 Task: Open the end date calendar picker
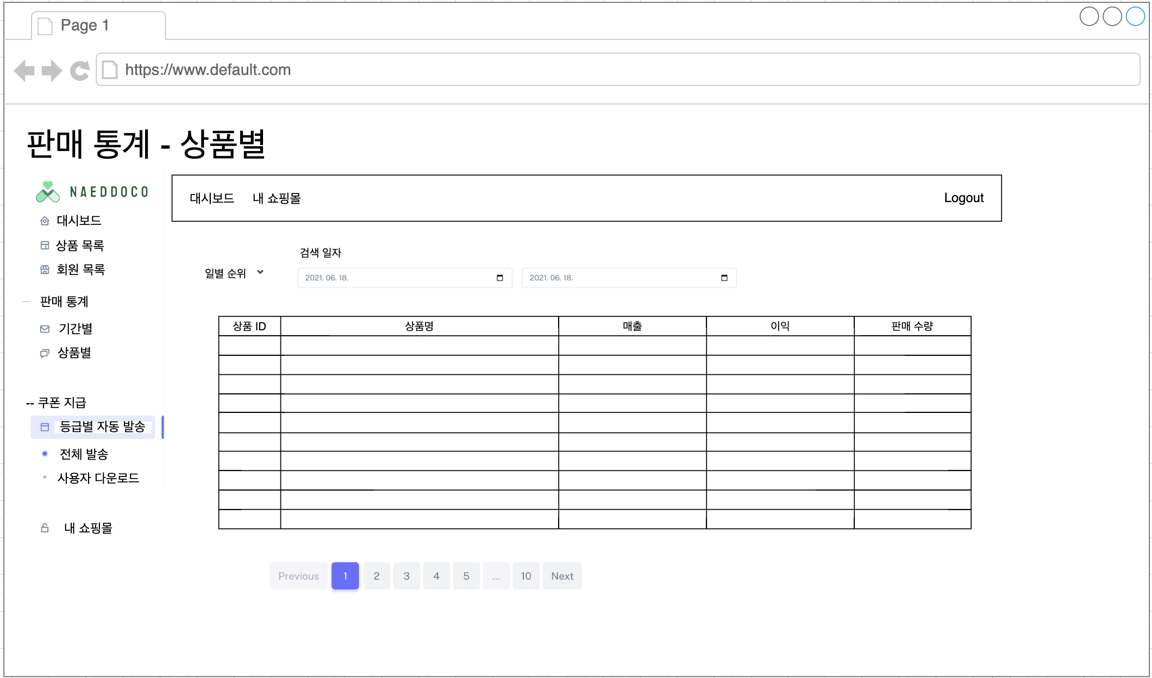[724, 278]
